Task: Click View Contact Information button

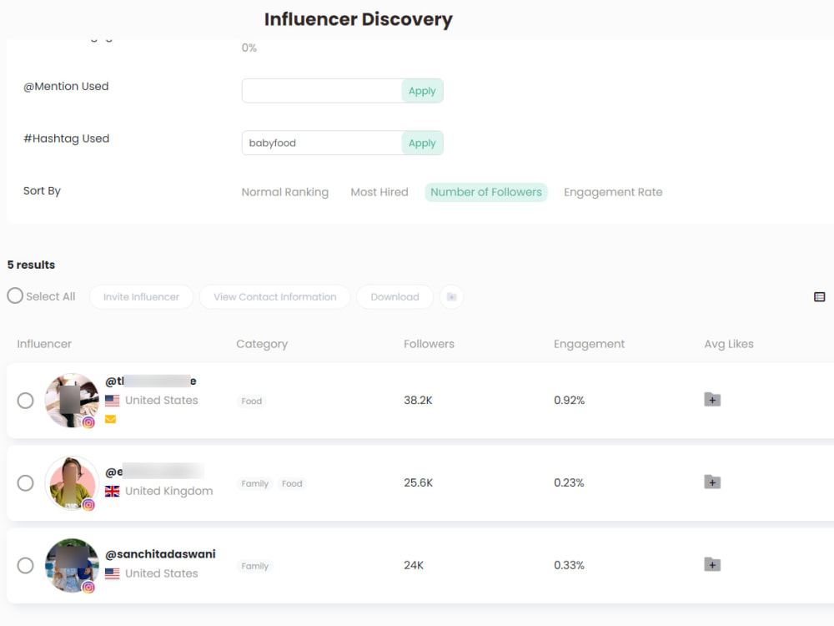Action: click(x=275, y=296)
